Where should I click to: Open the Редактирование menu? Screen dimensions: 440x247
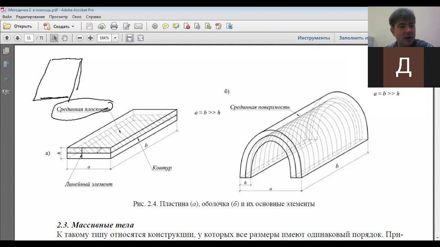[30, 16]
